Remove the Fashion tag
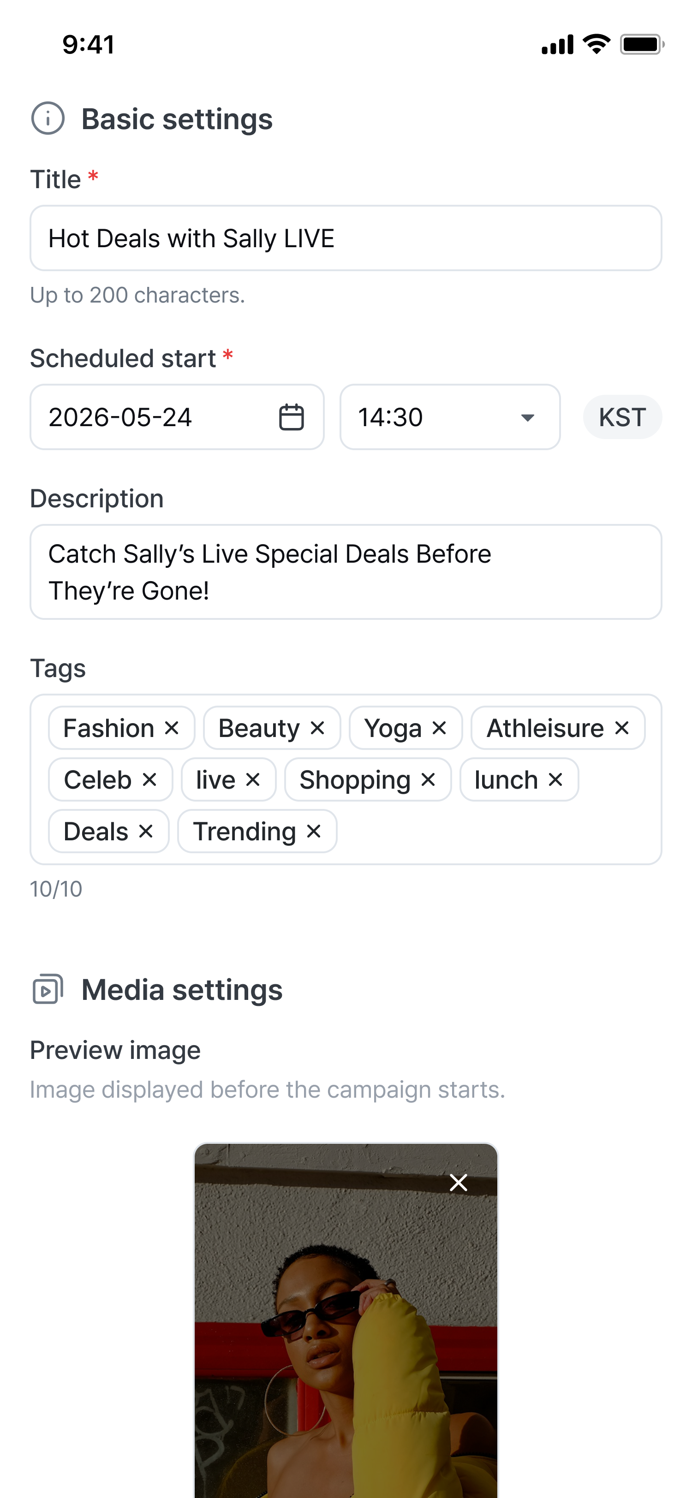Screen dimensions: 692x1498 coord(172,728)
